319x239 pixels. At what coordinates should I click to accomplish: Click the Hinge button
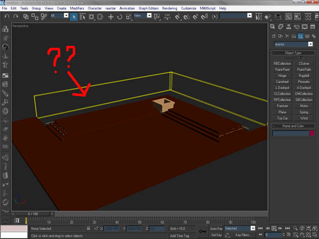pyautogui.click(x=282, y=76)
